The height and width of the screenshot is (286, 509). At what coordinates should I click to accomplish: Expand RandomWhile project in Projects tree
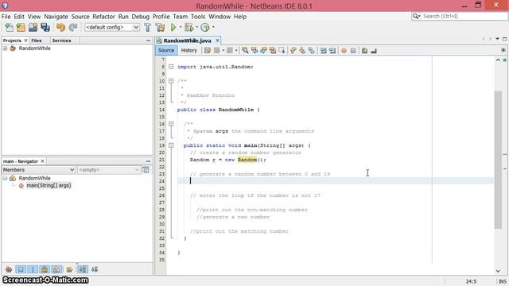6,48
